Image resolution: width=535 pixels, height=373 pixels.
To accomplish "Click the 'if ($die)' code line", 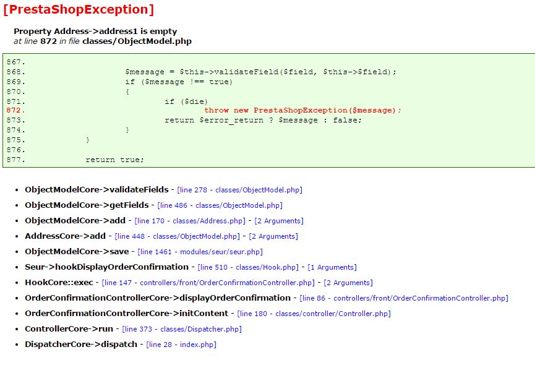I will click(x=186, y=101).
